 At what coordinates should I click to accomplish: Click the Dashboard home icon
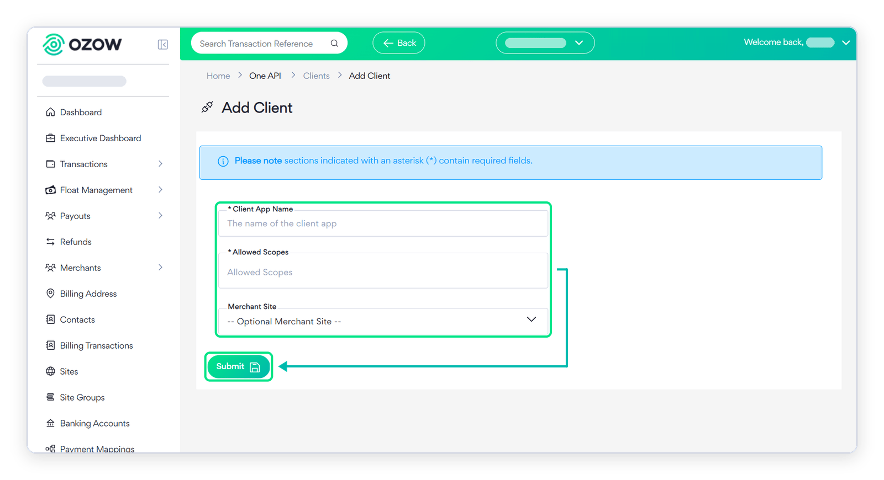click(x=50, y=112)
